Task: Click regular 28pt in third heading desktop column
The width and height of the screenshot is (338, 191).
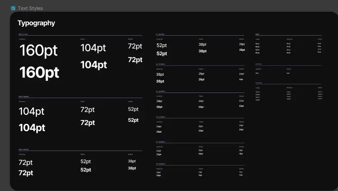Action: pos(160,101)
